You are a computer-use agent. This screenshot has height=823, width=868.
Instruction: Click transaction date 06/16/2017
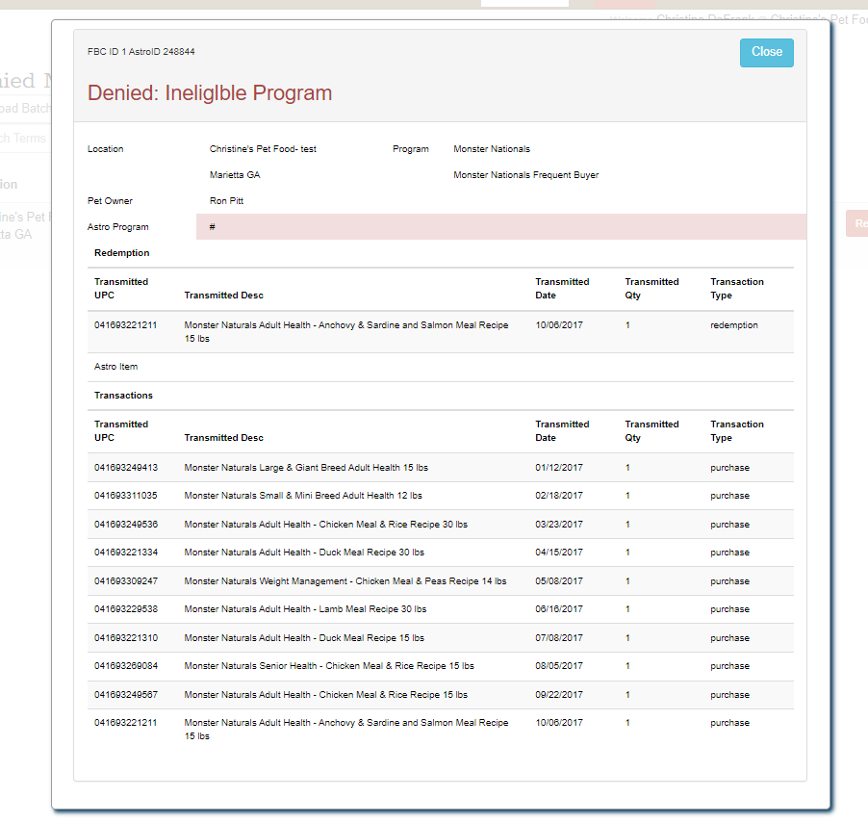coord(559,608)
